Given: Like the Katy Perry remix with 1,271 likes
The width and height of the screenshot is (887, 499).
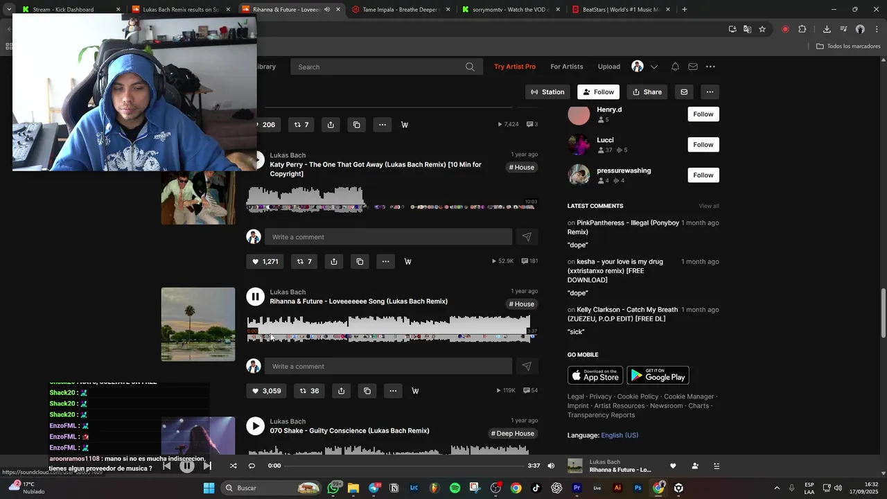Looking at the screenshot, I should tap(265, 261).
